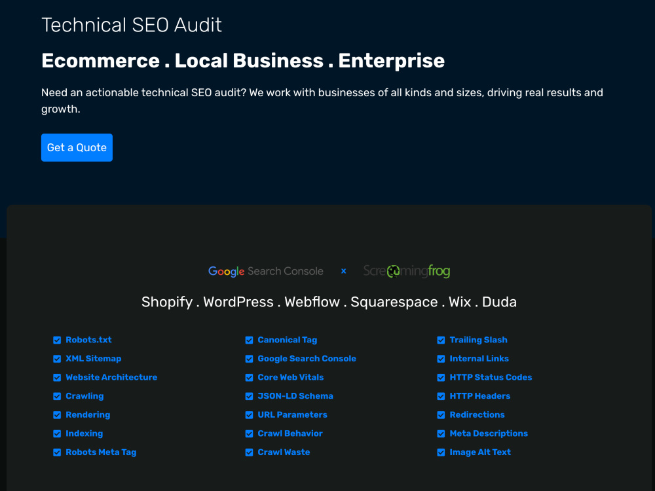Click Ecommerce . Local Business . Enterprise heading
The image size is (655, 491).
click(x=243, y=61)
